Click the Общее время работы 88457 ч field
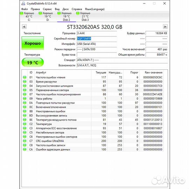This screenshot has width=189, height=189. tap(156, 55)
